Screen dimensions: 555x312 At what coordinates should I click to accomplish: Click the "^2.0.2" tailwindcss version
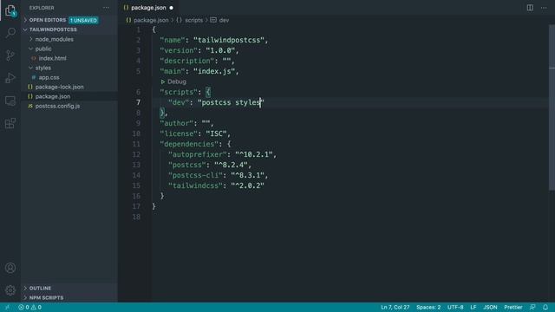point(247,185)
